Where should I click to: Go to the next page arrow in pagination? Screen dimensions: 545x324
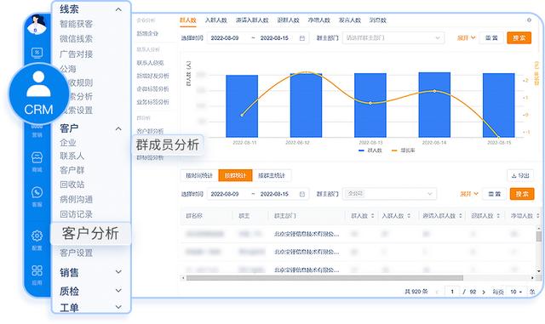click(484, 292)
